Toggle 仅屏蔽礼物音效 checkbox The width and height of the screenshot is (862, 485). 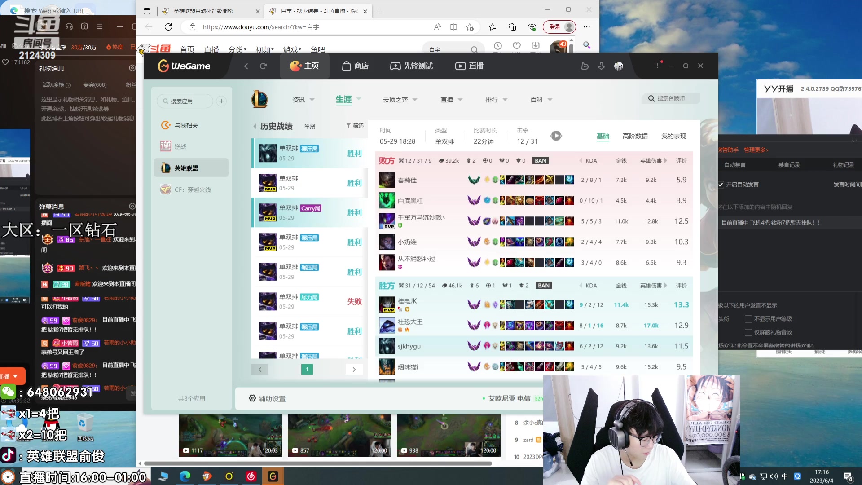(748, 332)
